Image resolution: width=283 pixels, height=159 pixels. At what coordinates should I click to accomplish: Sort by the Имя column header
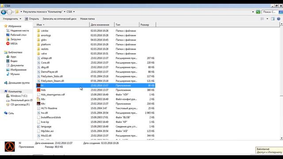pyautogui.click(x=61, y=25)
